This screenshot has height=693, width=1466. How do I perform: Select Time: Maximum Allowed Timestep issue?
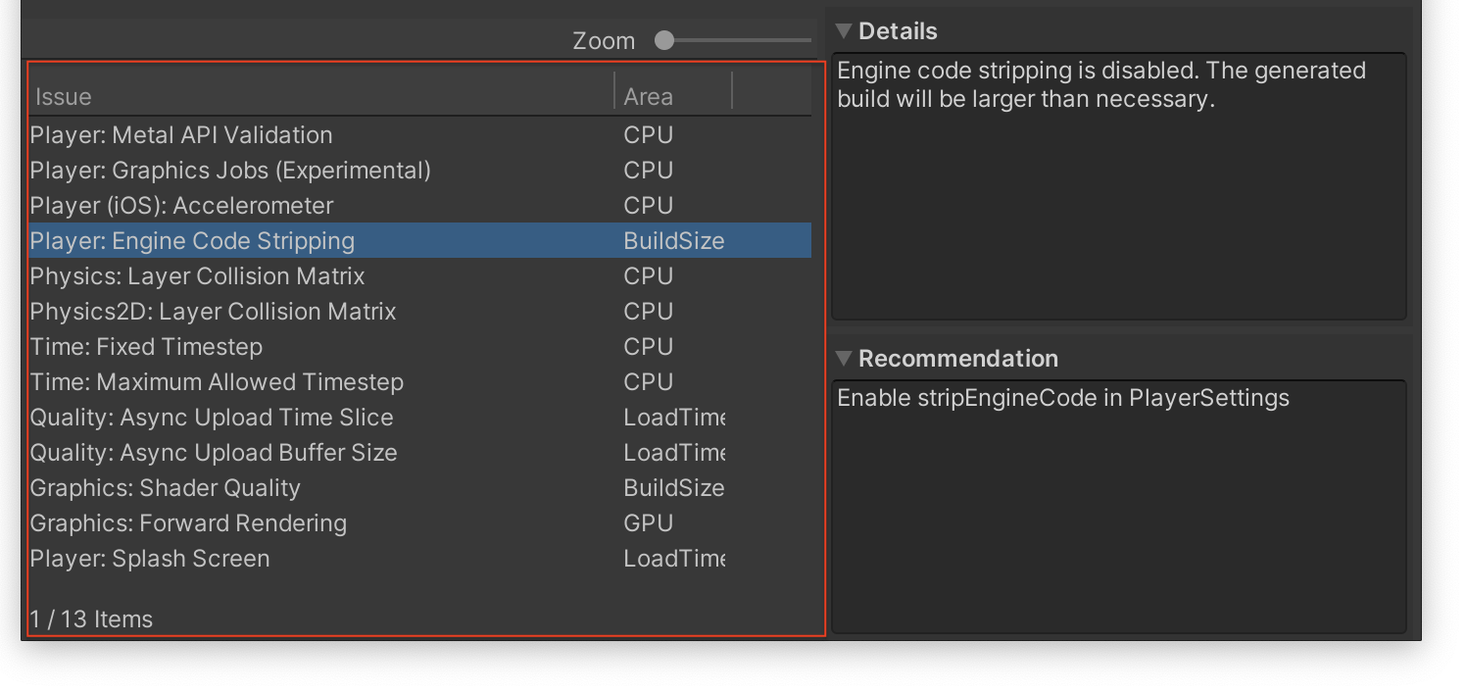(x=217, y=382)
